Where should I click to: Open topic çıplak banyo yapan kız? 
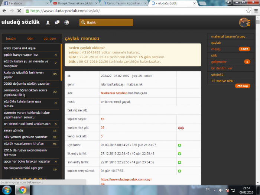point(21,55)
